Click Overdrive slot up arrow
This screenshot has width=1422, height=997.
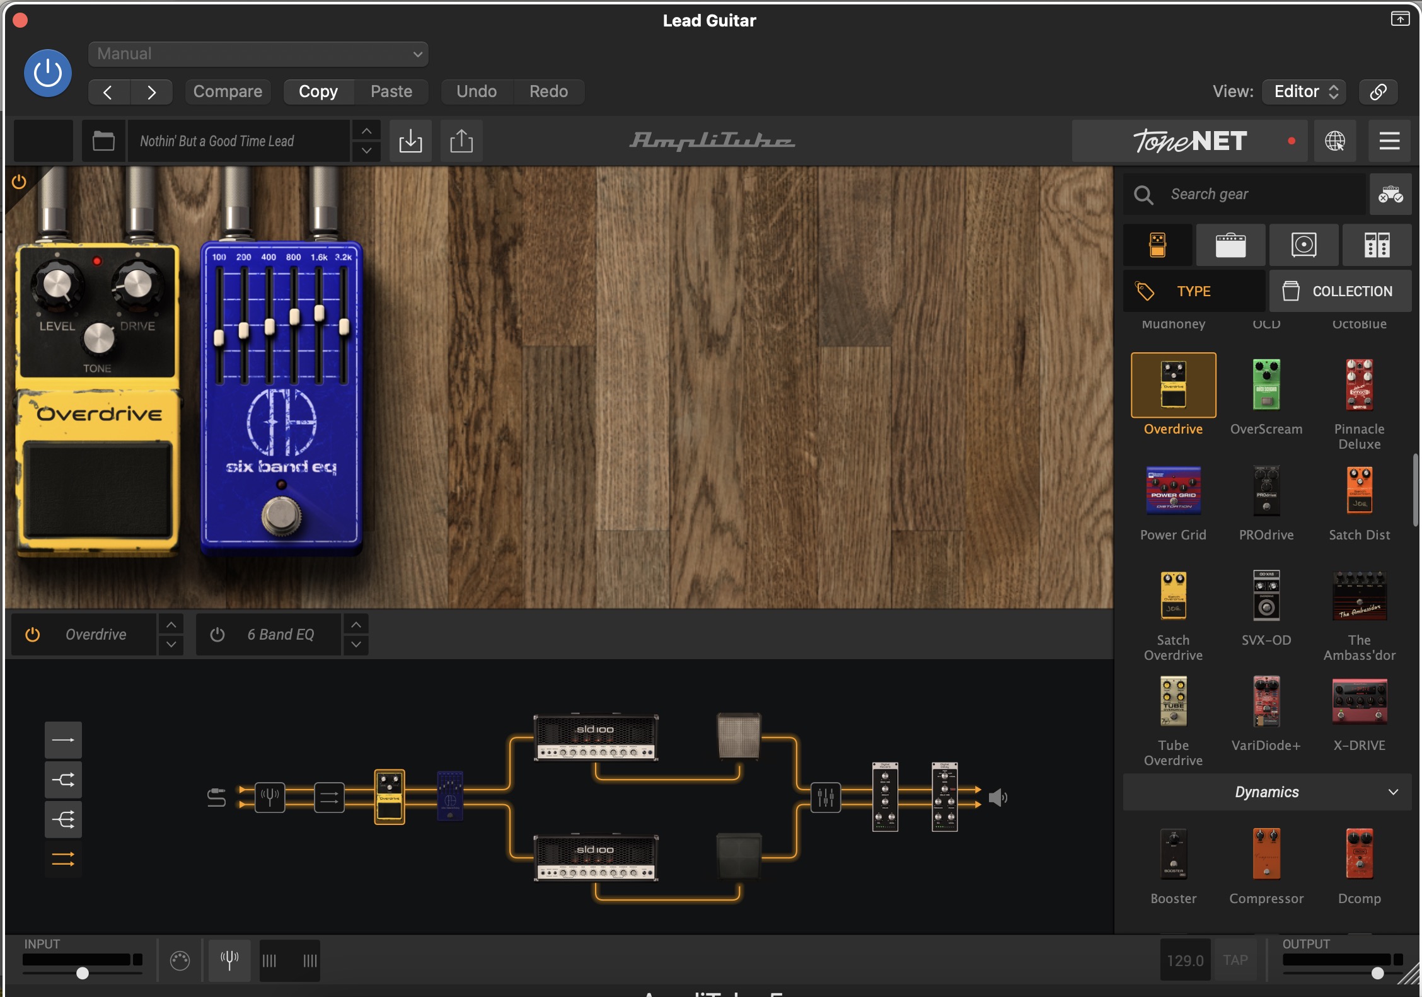(x=171, y=625)
